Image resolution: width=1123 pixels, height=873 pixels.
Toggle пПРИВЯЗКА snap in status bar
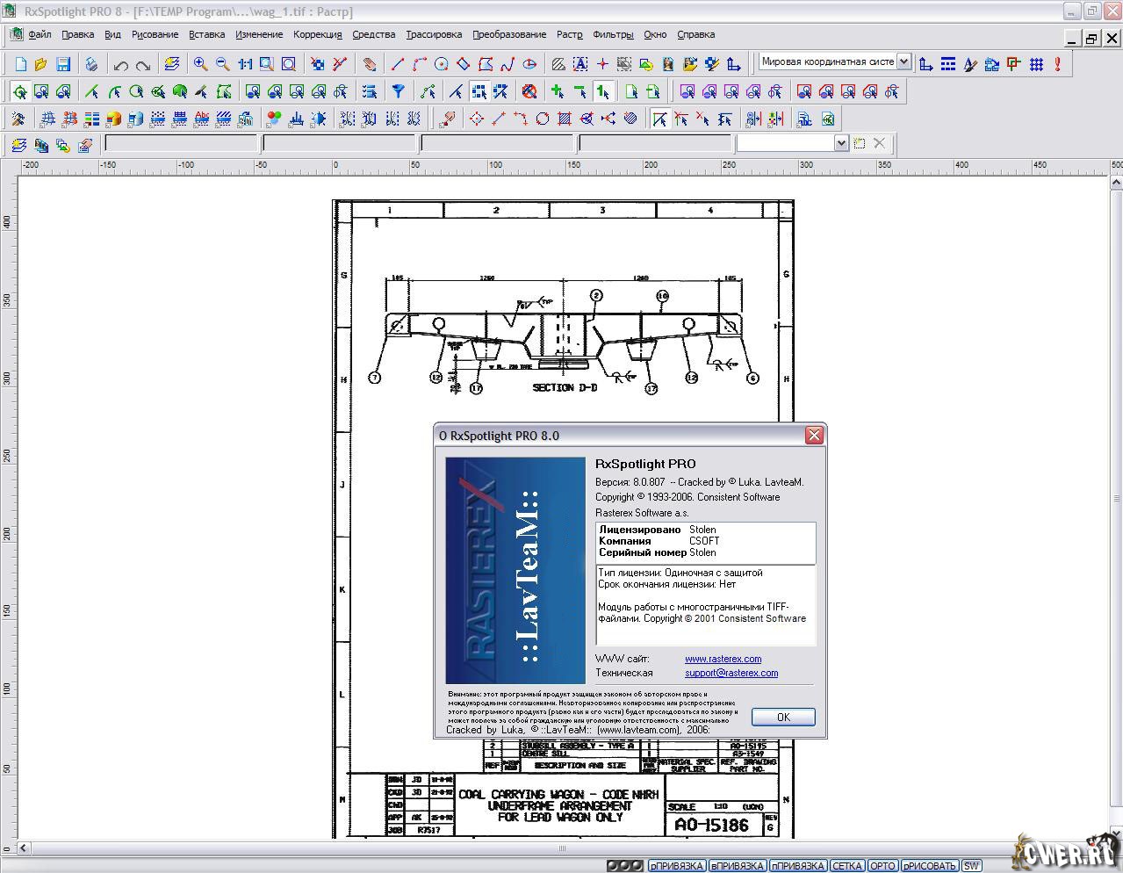798,866
